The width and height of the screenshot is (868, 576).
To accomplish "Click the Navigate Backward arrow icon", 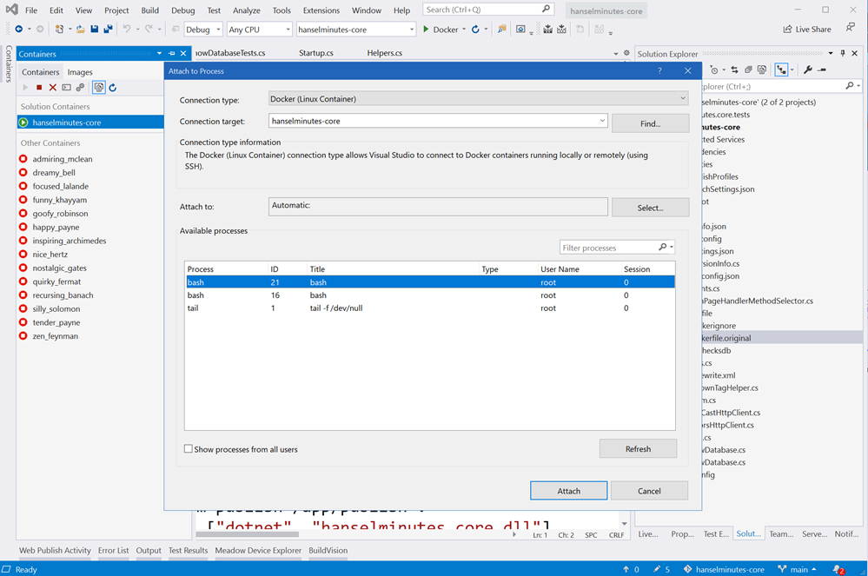I will [x=19, y=30].
